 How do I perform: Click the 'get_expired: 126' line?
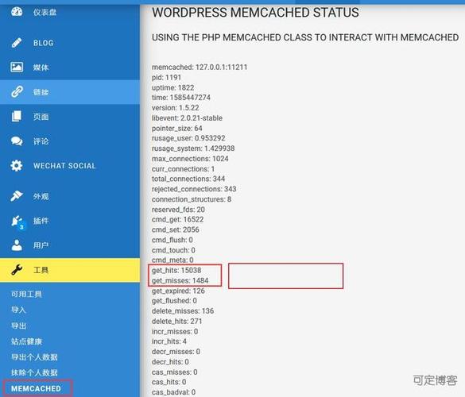(x=178, y=291)
